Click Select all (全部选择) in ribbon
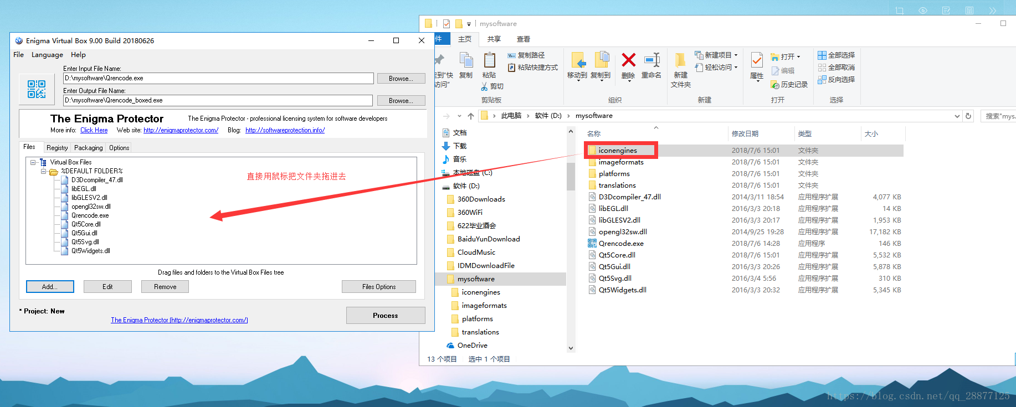Screen dimensions: 1016x407 tap(836, 55)
